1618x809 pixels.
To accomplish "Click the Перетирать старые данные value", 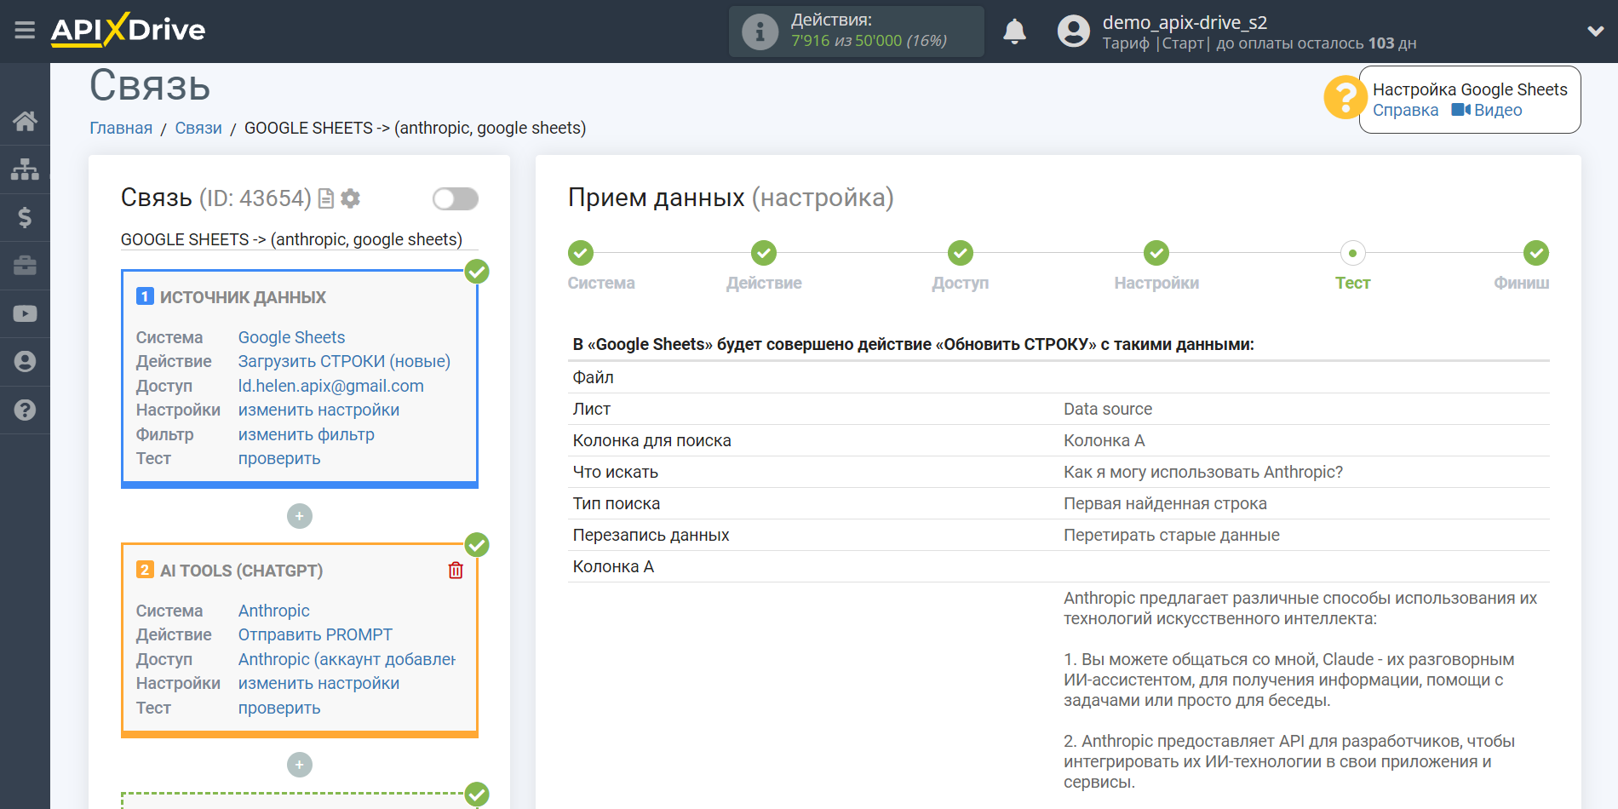I will click(1172, 536).
